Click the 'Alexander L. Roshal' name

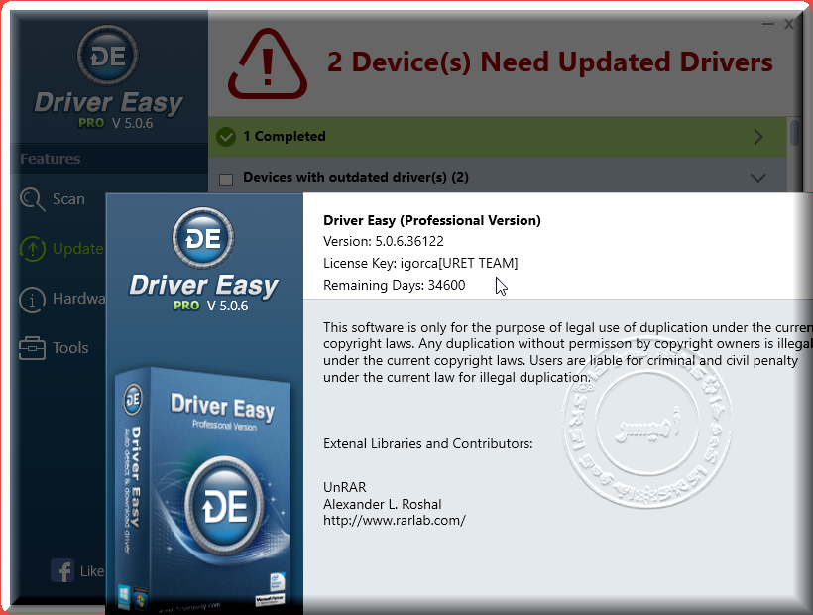383,504
